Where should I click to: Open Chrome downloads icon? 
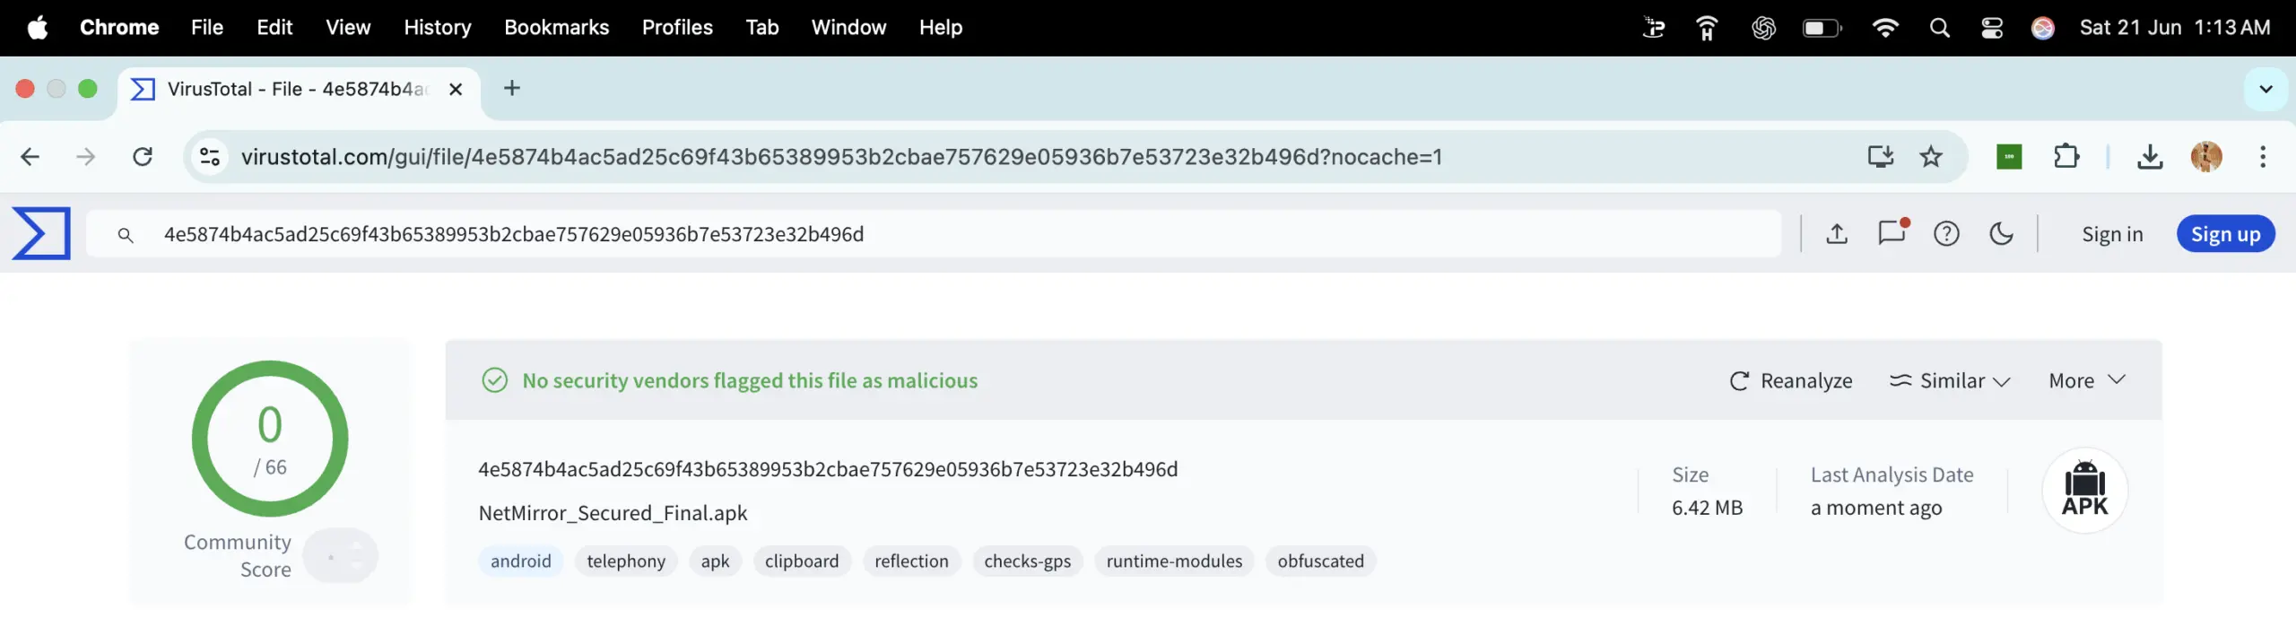click(x=2150, y=157)
